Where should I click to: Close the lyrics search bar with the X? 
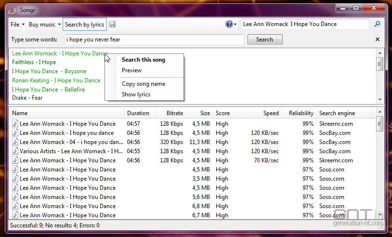tap(378, 39)
